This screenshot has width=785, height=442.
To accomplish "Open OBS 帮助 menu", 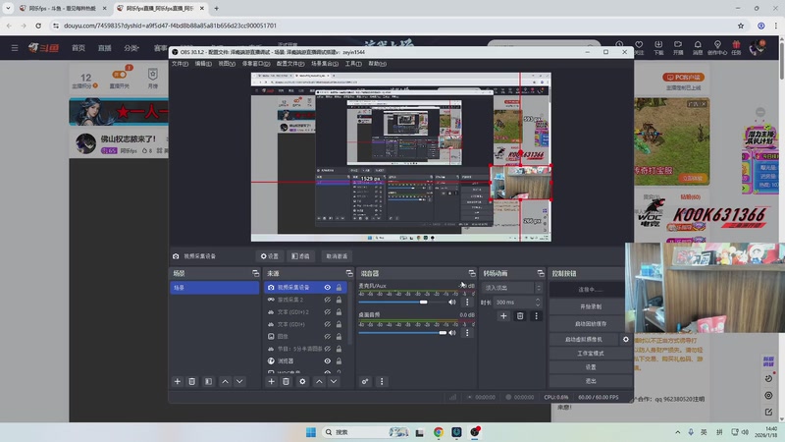I will pos(377,64).
